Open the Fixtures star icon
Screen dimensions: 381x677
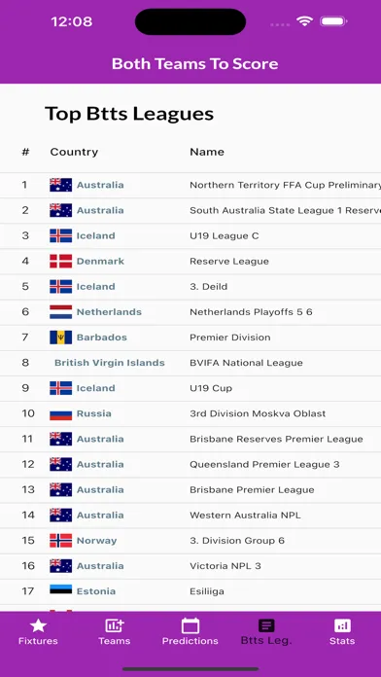click(38, 625)
